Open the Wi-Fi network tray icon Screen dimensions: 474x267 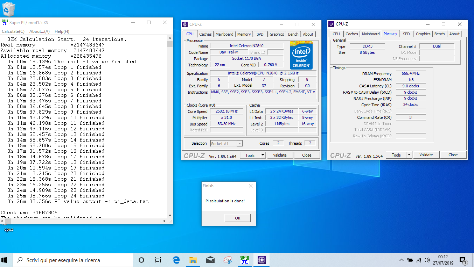coord(419,260)
